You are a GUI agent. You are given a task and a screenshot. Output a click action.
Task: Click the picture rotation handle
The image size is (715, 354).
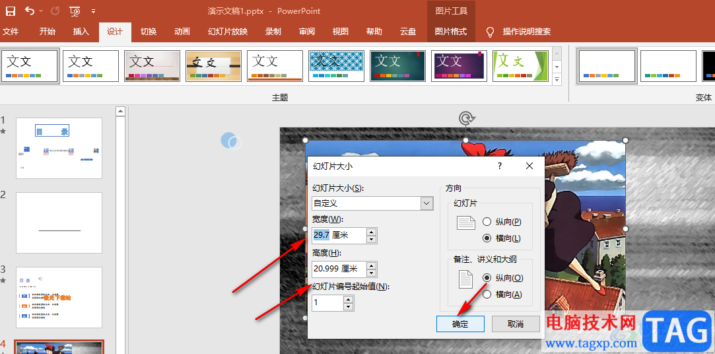tap(465, 119)
